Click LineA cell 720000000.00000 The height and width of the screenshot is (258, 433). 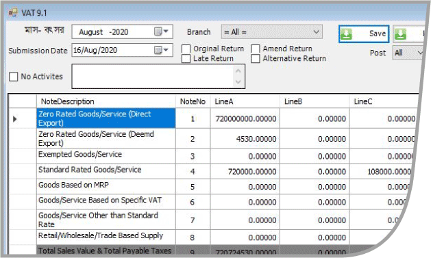(245, 118)
